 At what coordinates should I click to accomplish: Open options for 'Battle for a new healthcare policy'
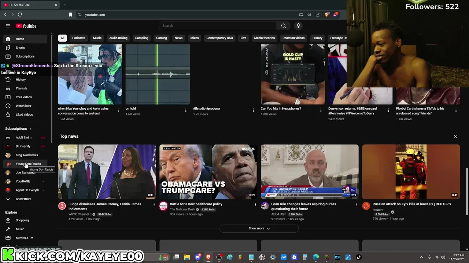point(255,205)
